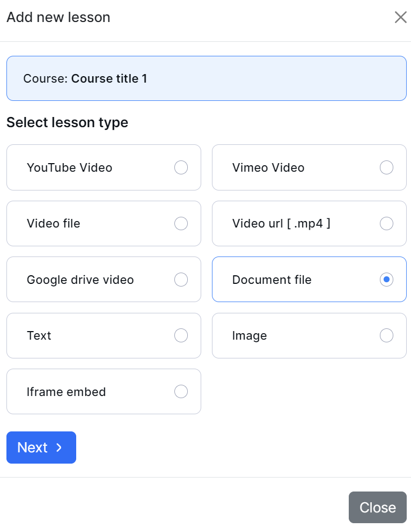411x528 pixels.
Task: Pick the Video file radio option
Action: coord(181,223)
